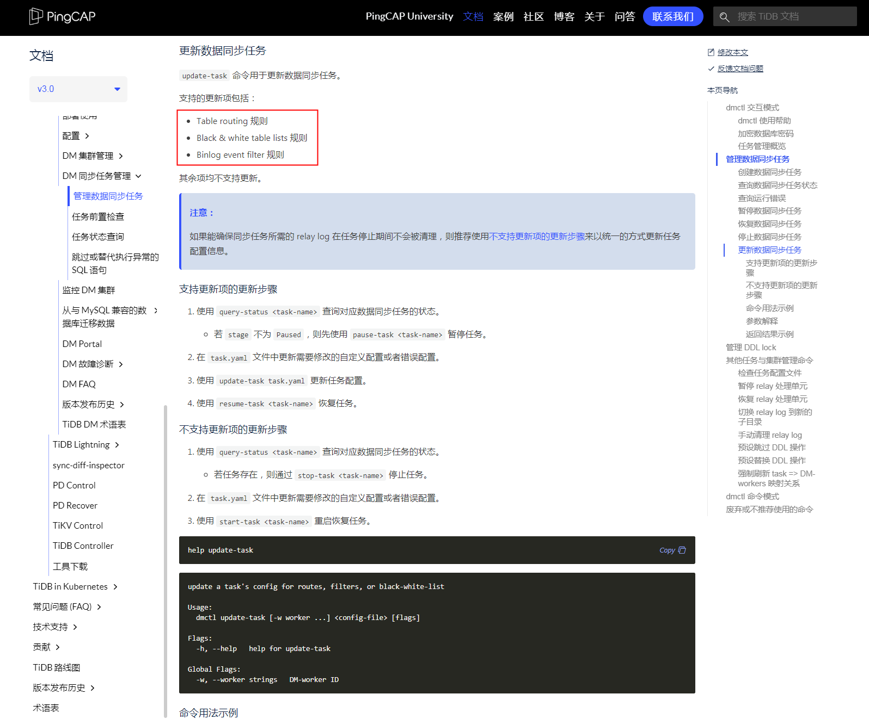This screenshot has height=725, width=869.
Task: Jump to 加密数据库密码 in page navigation
Action: coord(766,134)
